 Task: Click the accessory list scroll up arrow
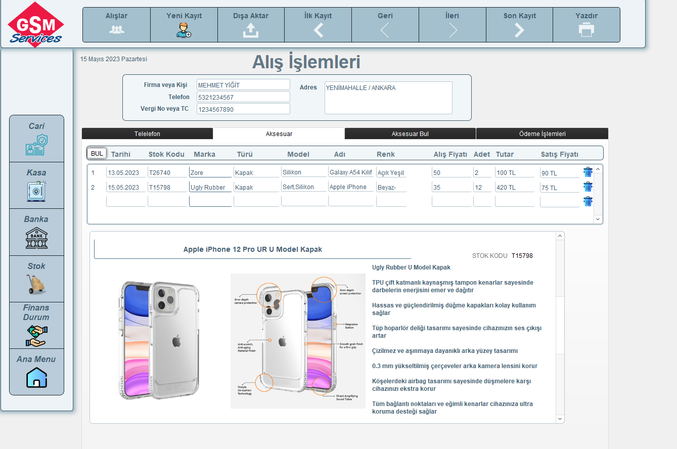click(598, 169)
